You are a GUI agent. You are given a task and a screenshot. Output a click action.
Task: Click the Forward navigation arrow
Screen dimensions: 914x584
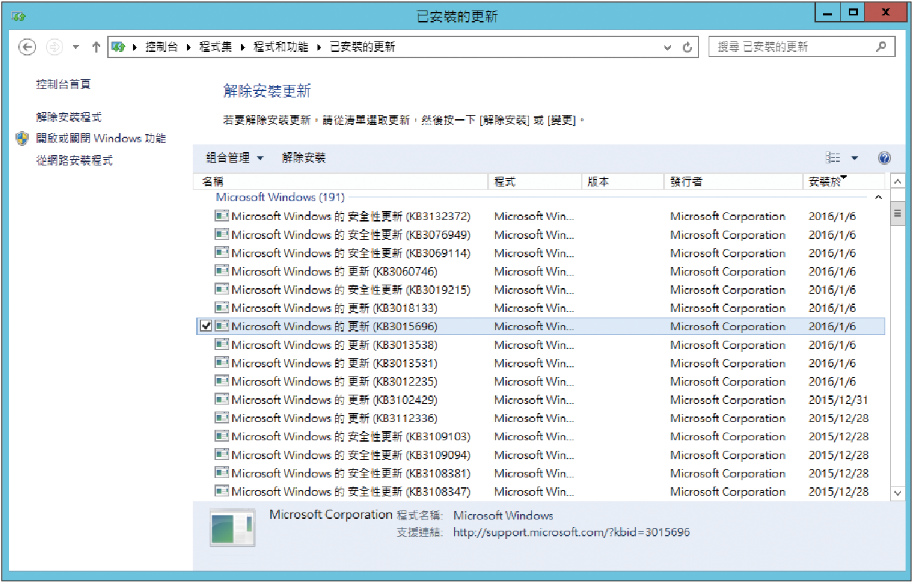(x=54, y=47)
